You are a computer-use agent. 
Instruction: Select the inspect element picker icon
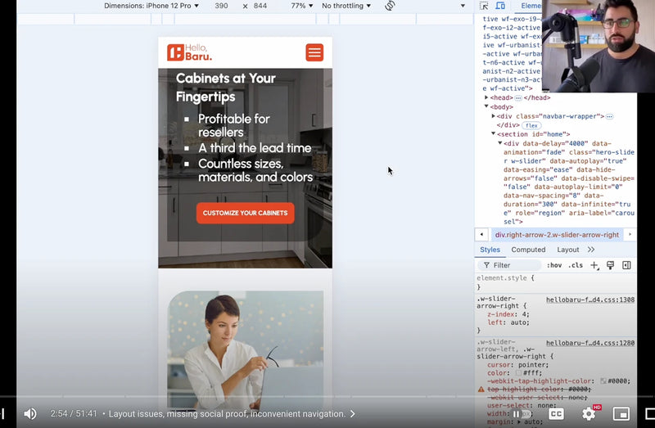484,6
